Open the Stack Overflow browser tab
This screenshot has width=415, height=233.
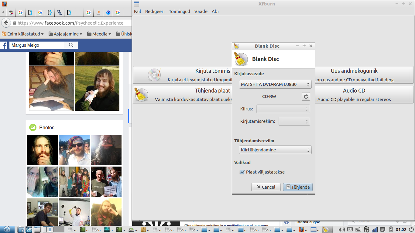(x=98, y=13)
